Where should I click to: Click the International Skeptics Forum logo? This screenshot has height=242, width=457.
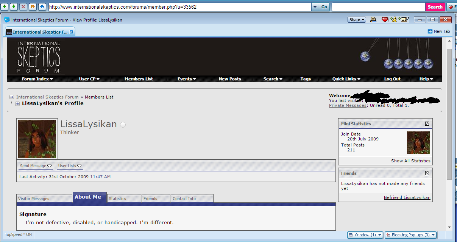click(39, 57)
